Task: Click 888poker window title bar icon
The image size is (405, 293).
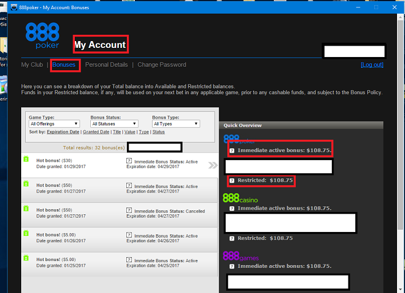Action: pos(14,7)
